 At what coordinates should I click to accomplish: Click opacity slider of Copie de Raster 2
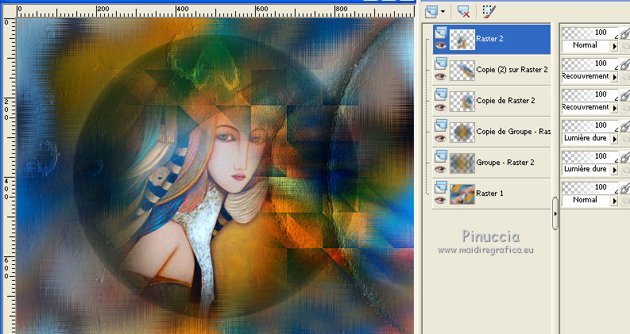pos(589,94)
